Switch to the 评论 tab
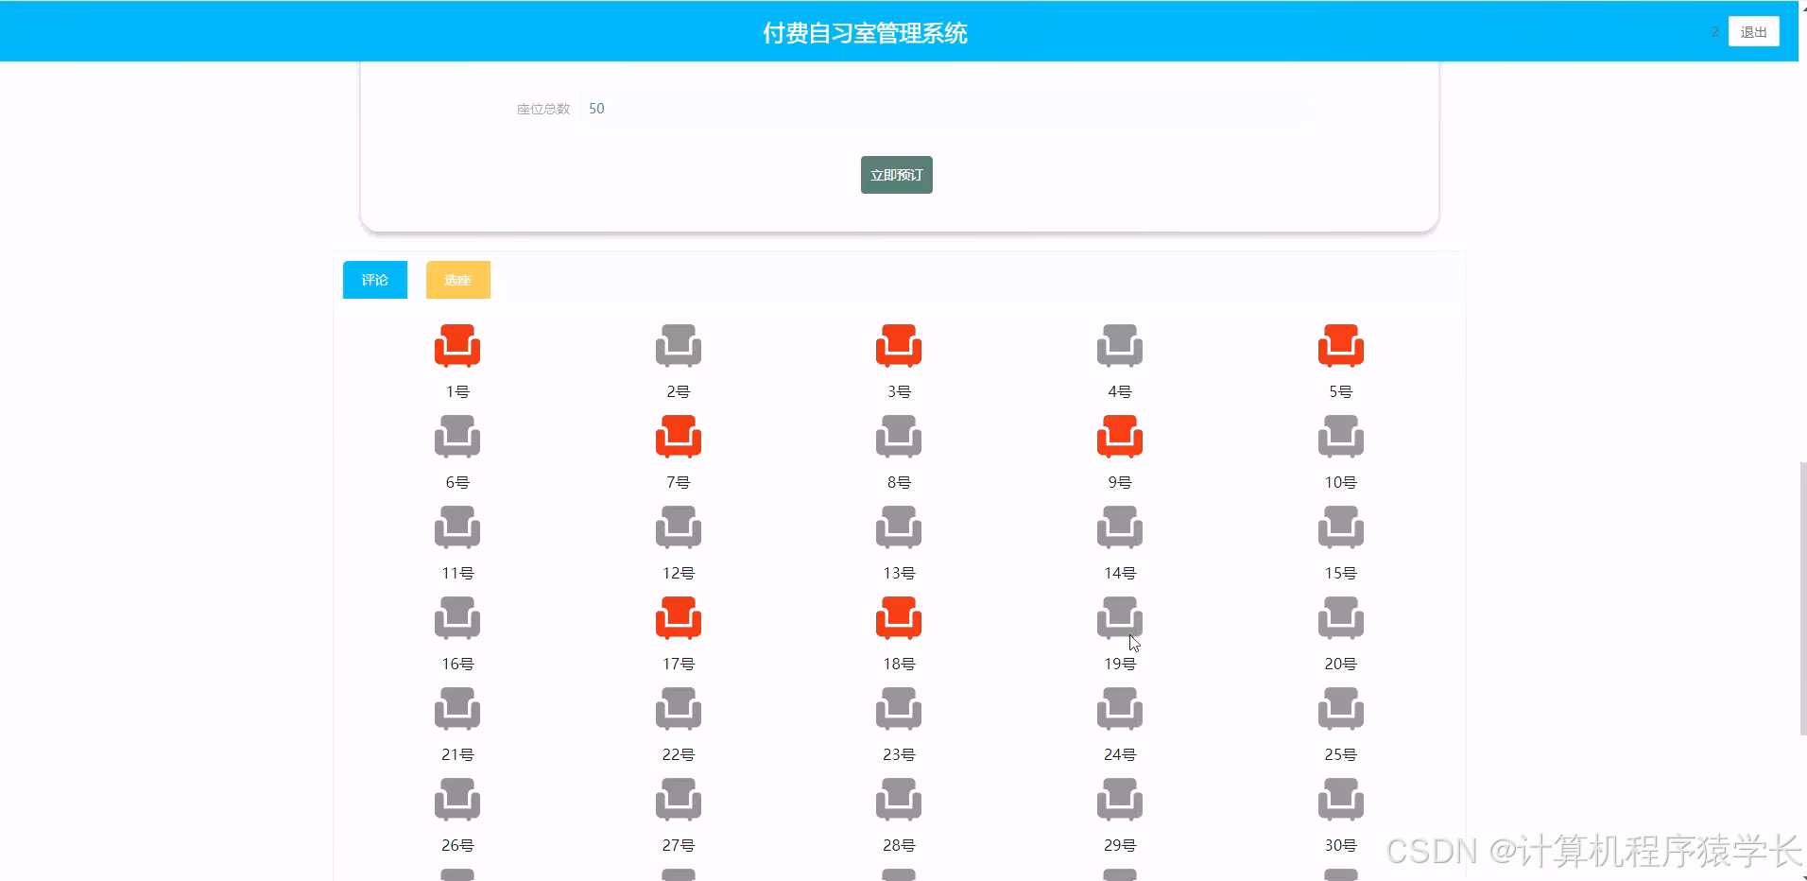This screenshot has height=881, width=1807. [x=374, y=280]
